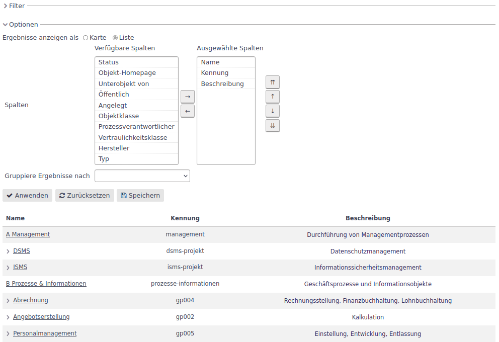Click the right arrow to add a column
This screenshot has height=342, width=499.
coord(188,97)
